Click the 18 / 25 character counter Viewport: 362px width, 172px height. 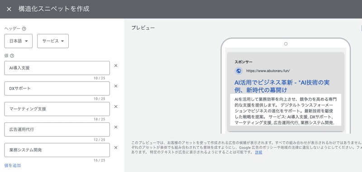[99, 119]
